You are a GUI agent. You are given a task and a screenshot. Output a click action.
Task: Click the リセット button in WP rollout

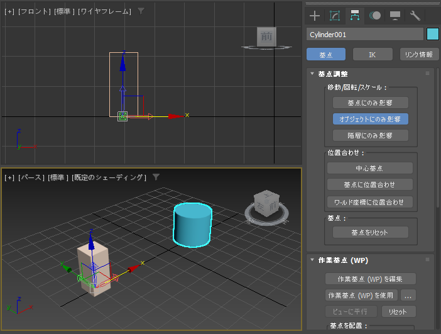point(398,311)
